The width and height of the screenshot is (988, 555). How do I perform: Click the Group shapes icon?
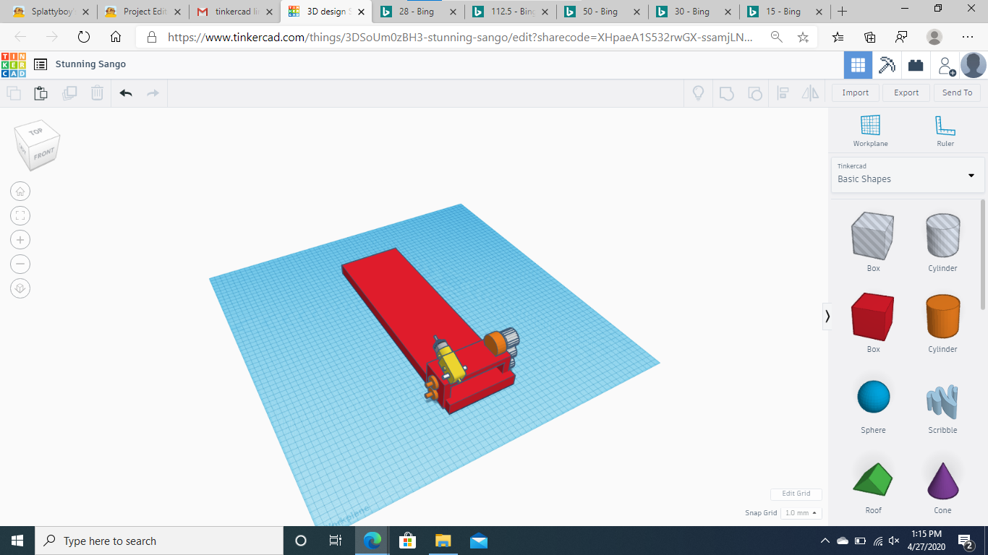(x=726, y=93)
